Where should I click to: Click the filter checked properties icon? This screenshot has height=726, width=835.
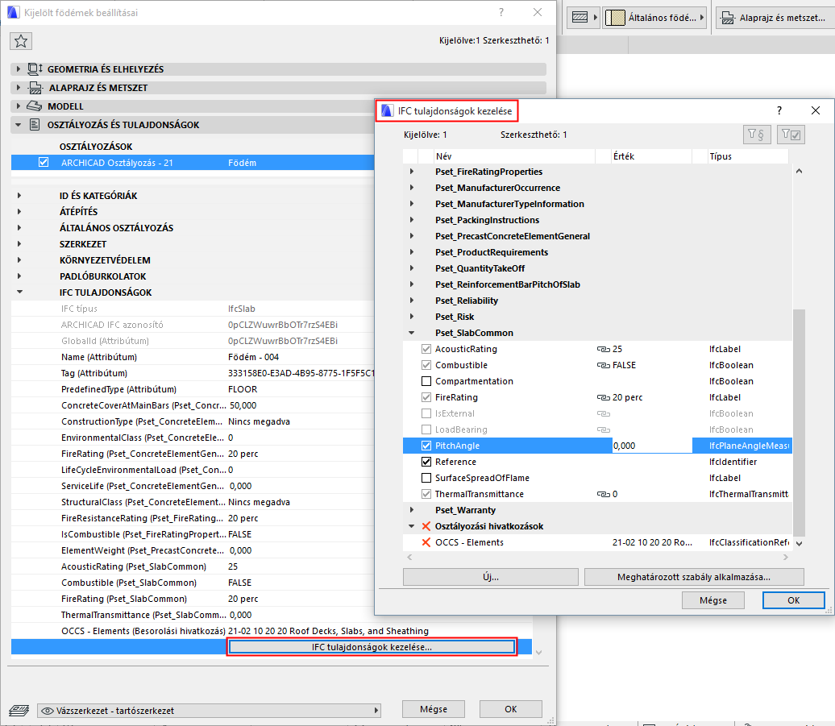point(791,134)
